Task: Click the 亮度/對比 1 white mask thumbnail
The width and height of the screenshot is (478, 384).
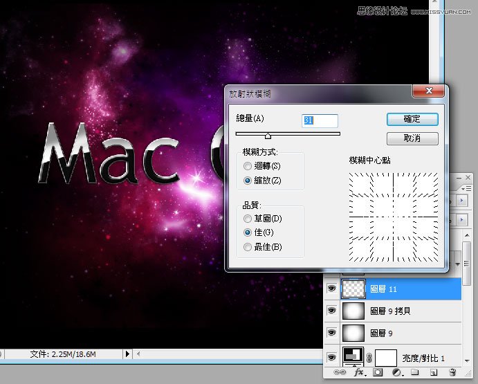Action: point(385,358)
